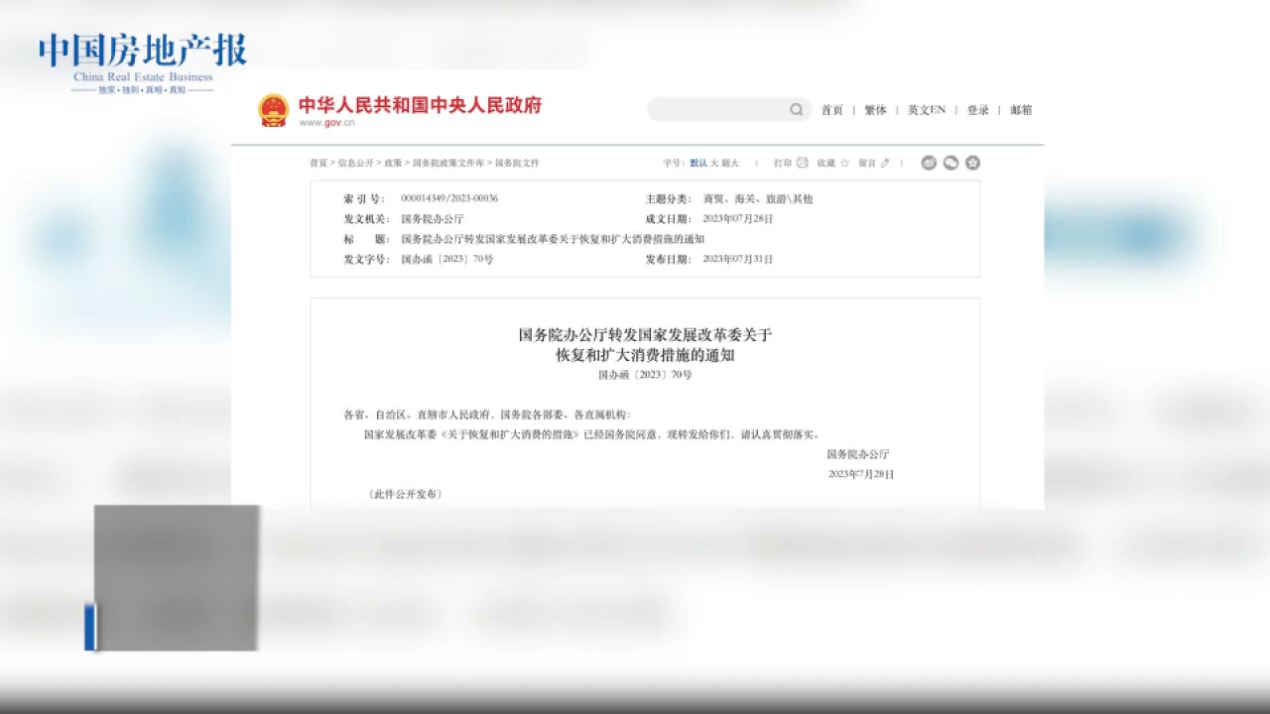Click the salutation line 各省、自治区、直辖市人民政府
This screenshot has width=1270, height=714.
point(487,415)
